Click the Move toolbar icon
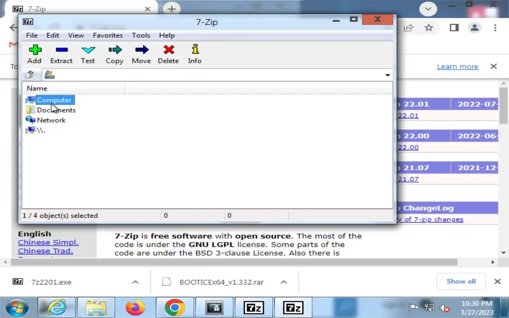The image size is (509, 318). (x=141, y=54)
